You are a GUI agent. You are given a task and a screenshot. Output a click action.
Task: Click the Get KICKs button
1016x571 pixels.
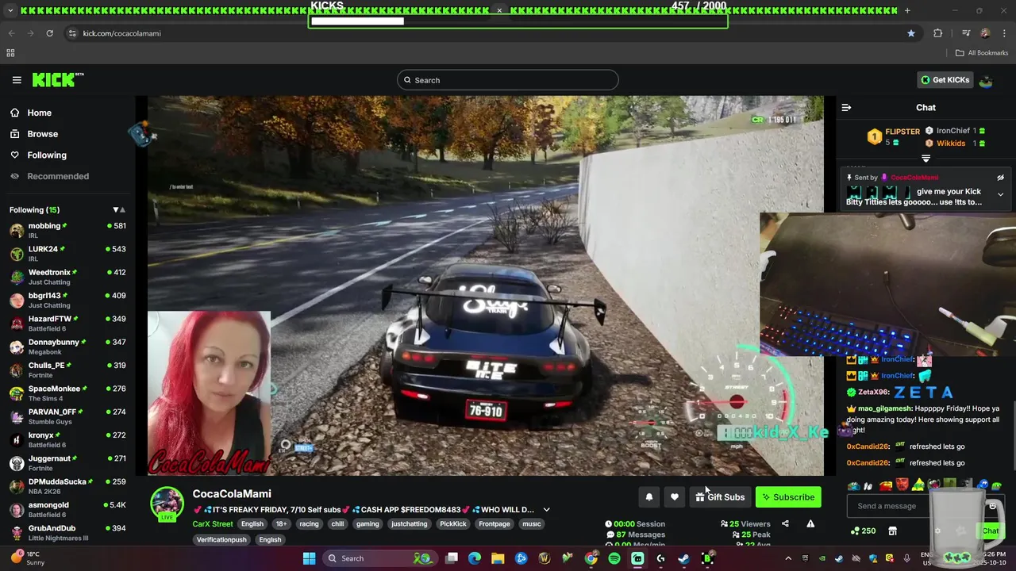click(x=945, y=80)
